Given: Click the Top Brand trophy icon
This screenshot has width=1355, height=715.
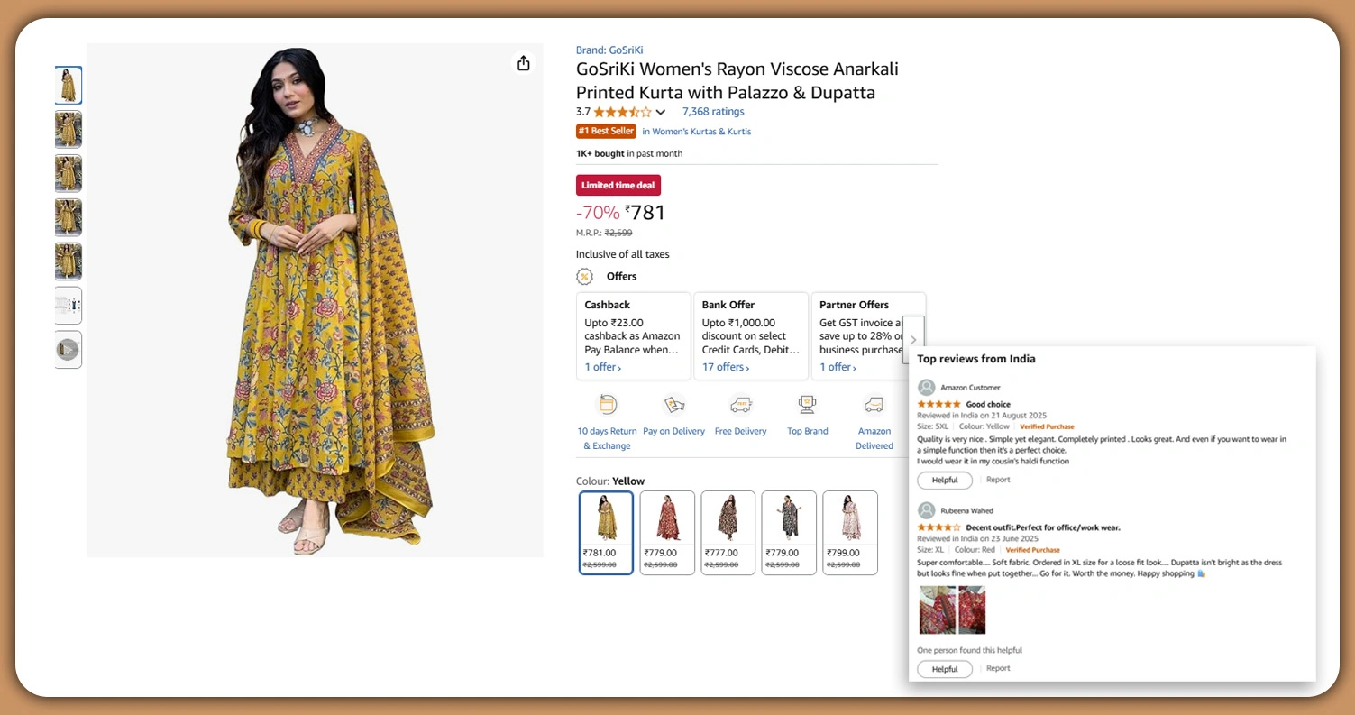Looking at the screenshot, I should point(807,405).
